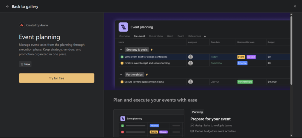Click small Event planning icon in lower thumbnail
Image resolution: width=302 pixels, height=138 pixels.
click(123, 118)
